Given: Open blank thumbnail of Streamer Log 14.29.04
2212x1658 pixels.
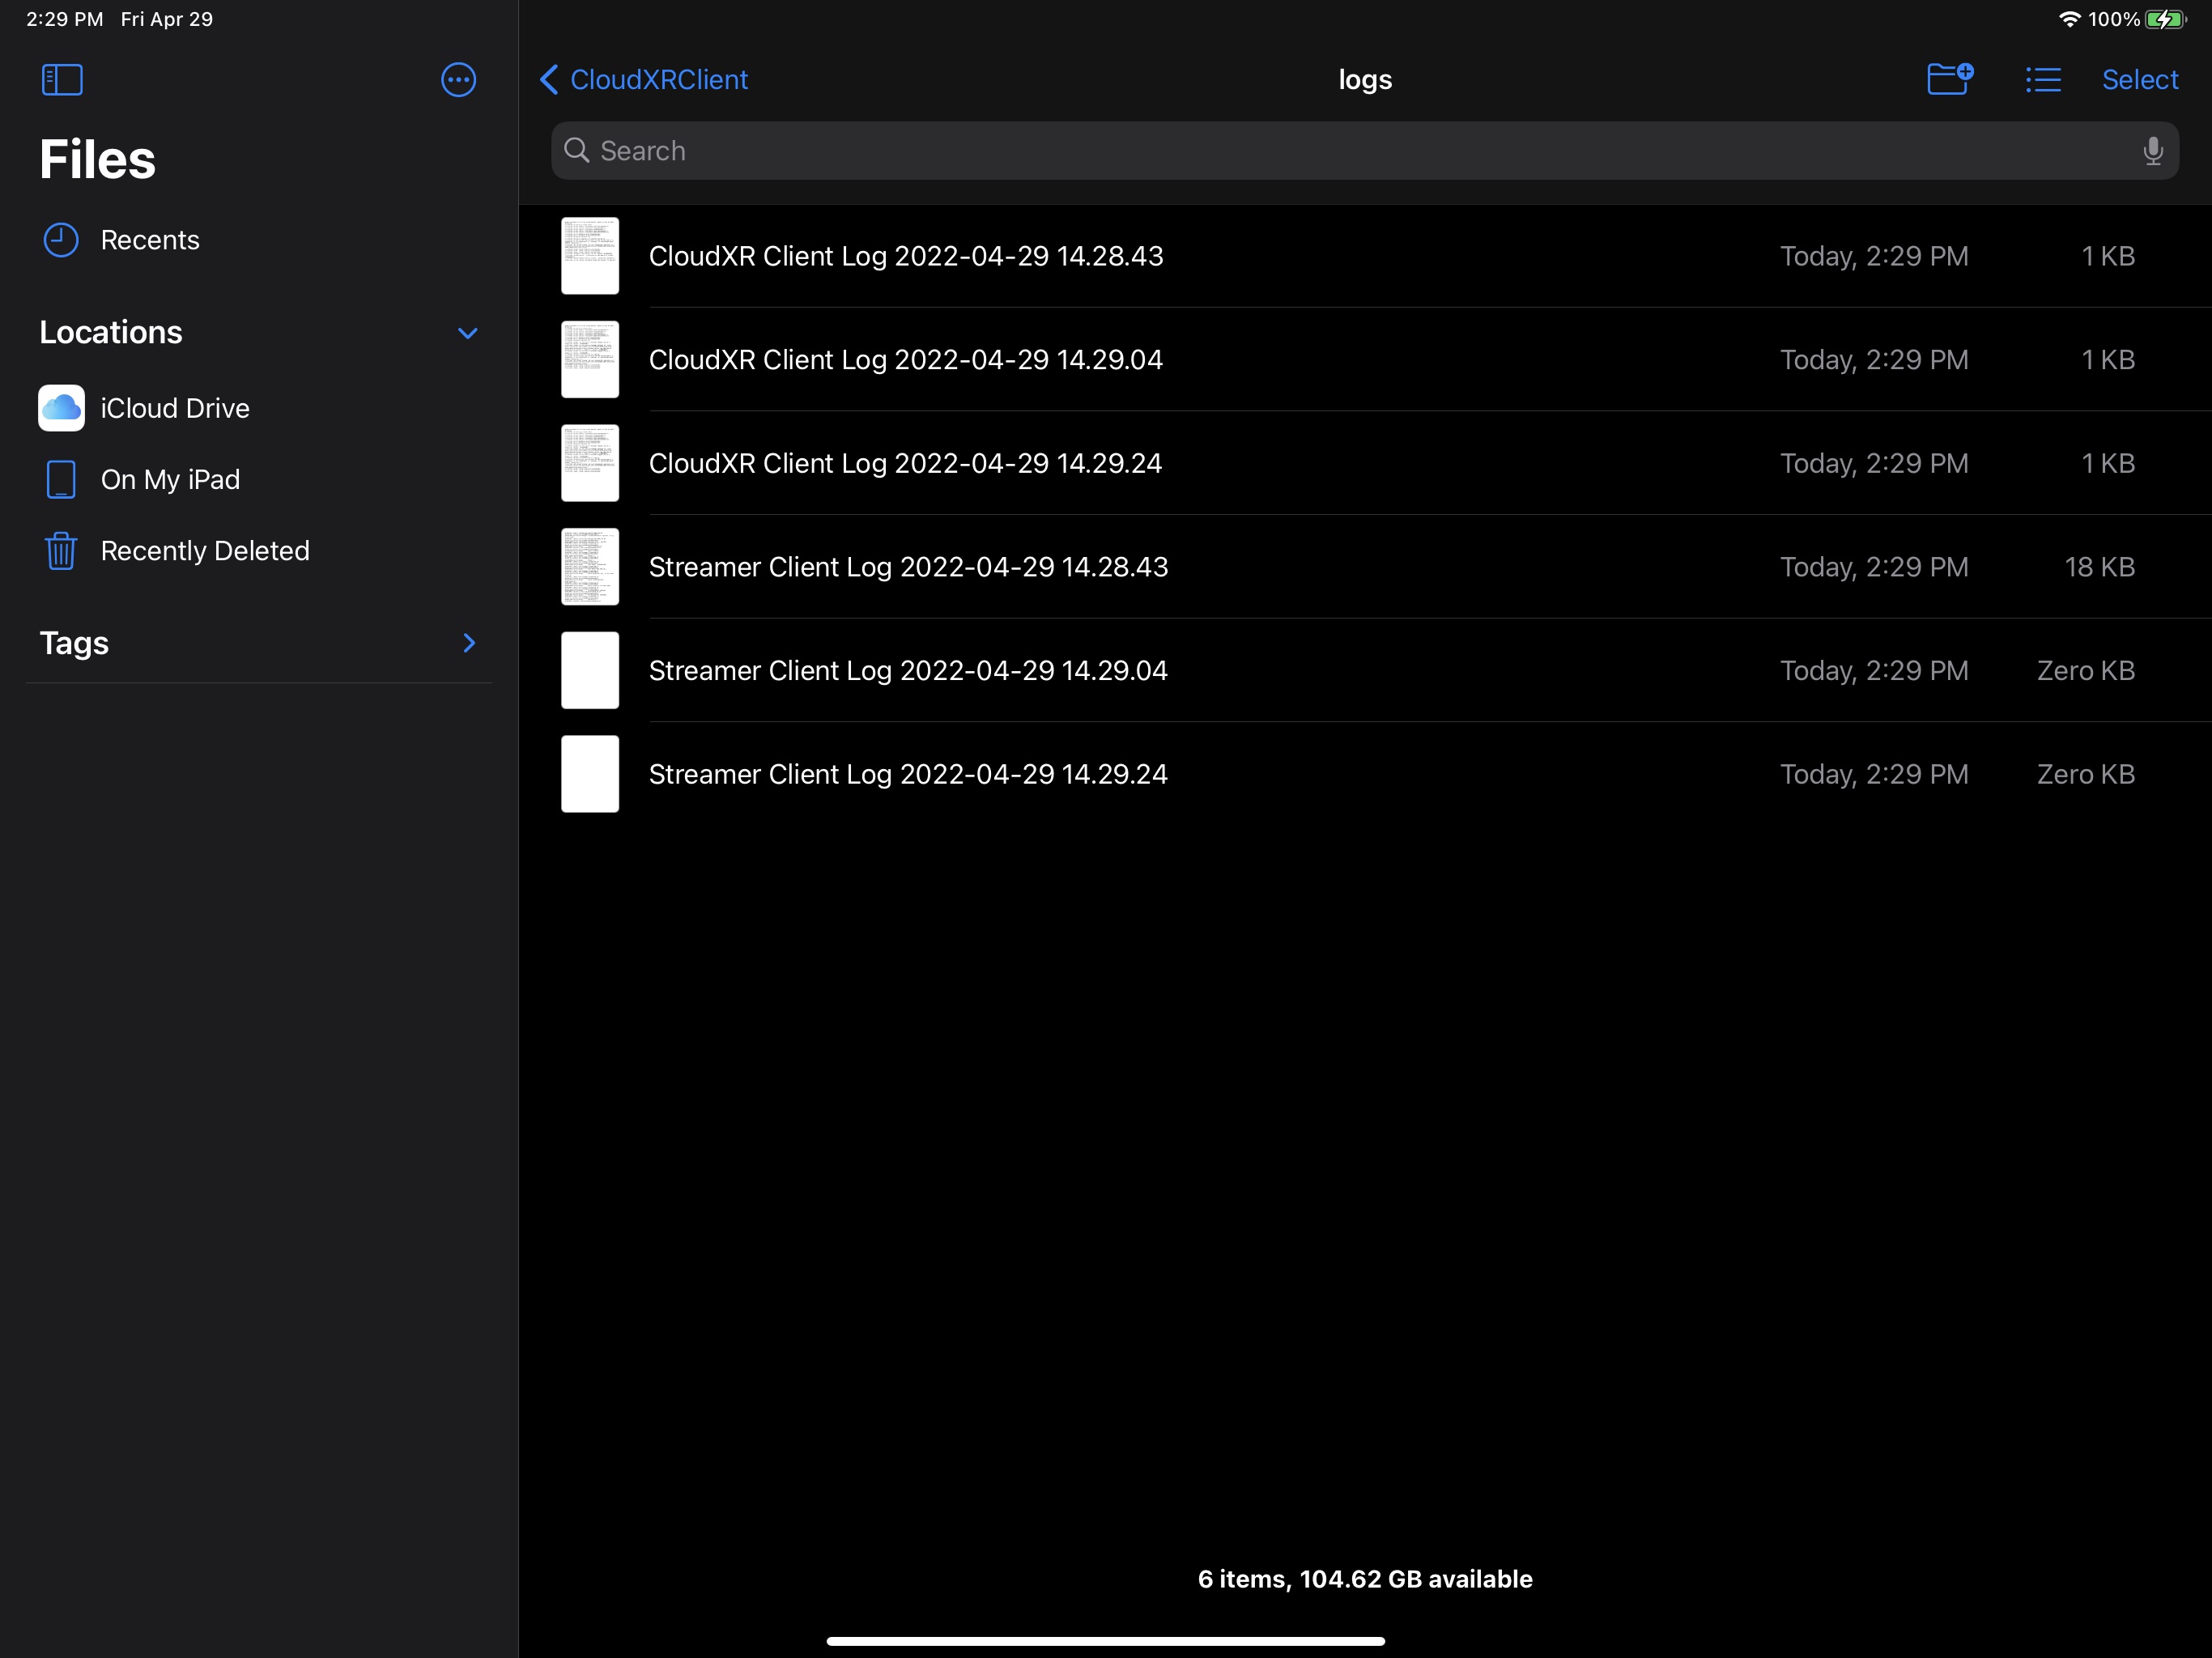Looking at the screenshot, I should pyautogui.click(x=590, y=670).
